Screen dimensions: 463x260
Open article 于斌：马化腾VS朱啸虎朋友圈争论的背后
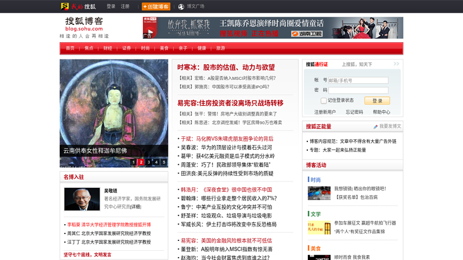pyautogui.click(x=227, y=139)
